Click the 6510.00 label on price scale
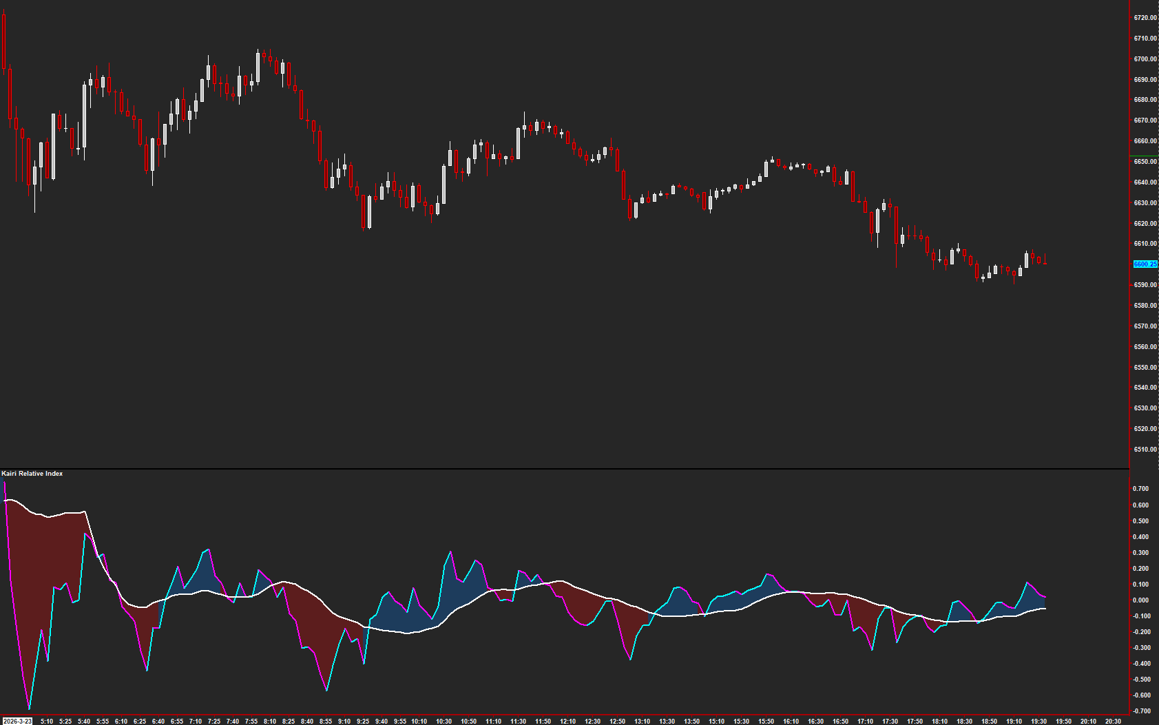Viewport: 1159px width, 725px height. 1145,450
